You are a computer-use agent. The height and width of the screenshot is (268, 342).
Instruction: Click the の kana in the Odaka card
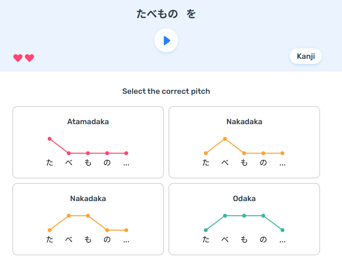[x=263, y=240]
